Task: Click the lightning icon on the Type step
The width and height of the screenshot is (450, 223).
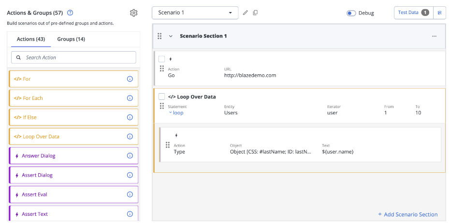Action: (176, 135)
